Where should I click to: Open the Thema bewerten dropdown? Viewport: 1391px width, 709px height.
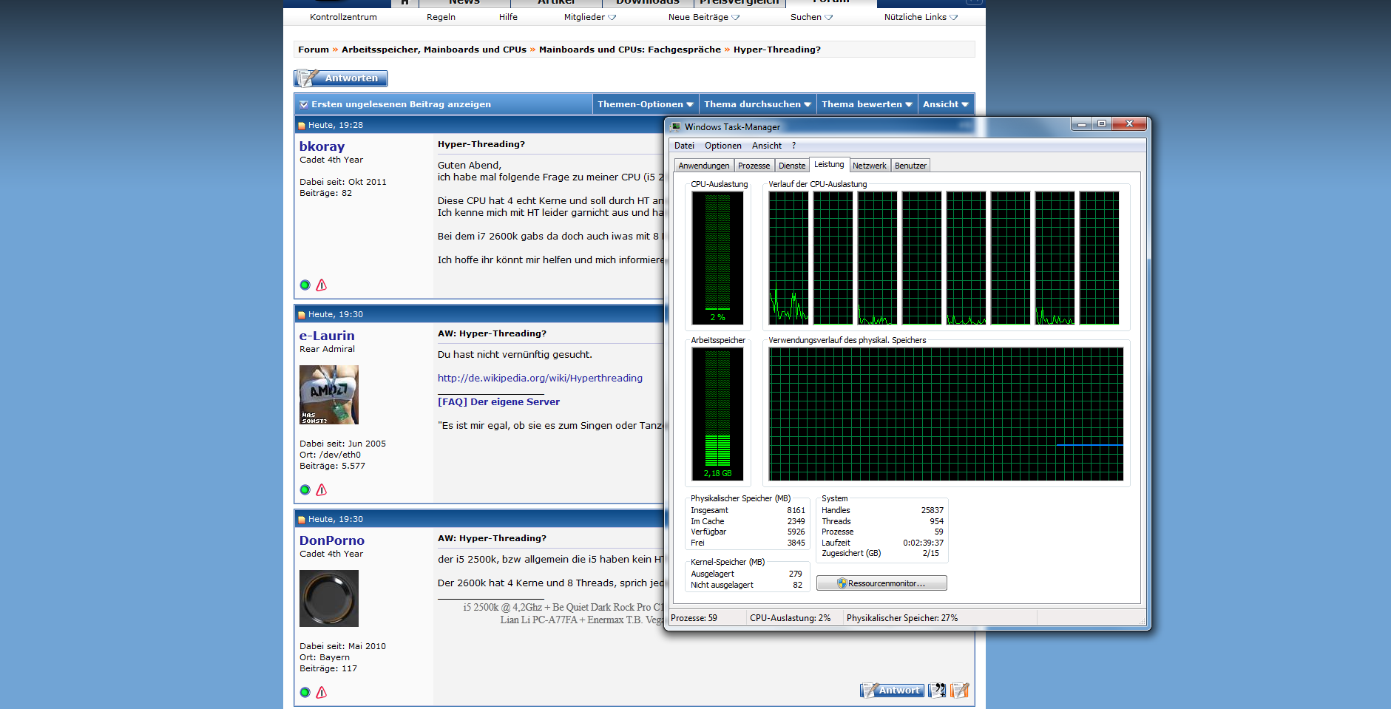[867, 104]
